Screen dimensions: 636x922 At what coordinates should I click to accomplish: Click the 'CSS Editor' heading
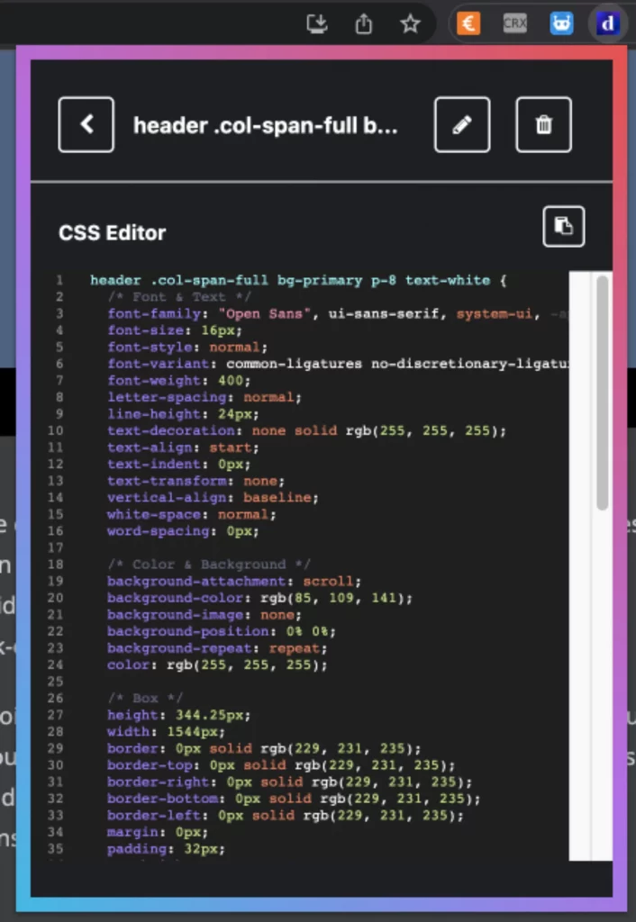(x=113, y=233)
